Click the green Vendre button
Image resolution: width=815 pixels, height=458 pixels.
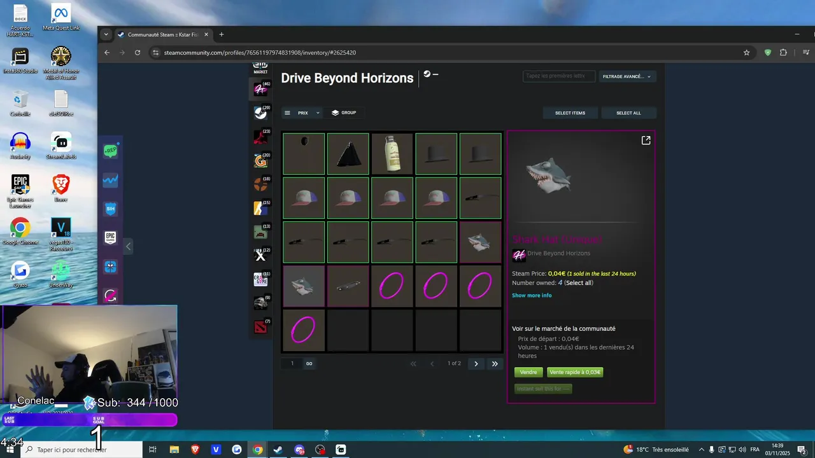coord(528,372)
